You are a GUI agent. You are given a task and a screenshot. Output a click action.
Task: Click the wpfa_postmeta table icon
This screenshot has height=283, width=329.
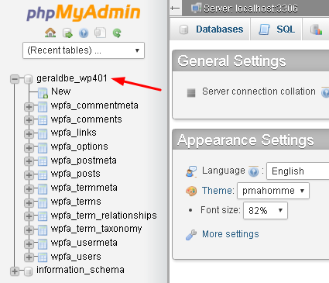[x=43, y=161]
